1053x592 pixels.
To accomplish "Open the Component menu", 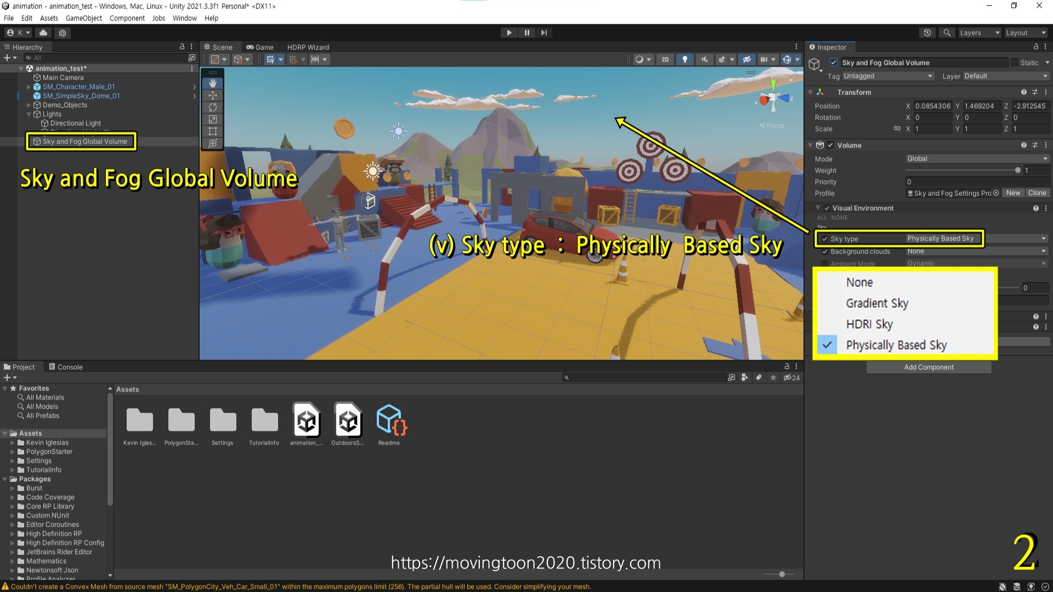I will [127, 18].
